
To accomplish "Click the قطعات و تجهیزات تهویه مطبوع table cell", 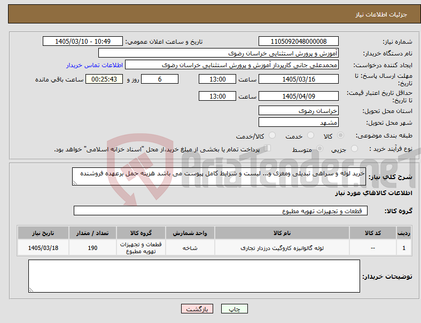I will pyautogui.click(x=141, y=248).
